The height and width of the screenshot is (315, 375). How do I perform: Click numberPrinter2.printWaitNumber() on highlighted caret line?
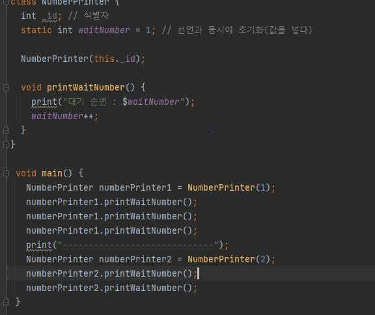click(111, 273)
